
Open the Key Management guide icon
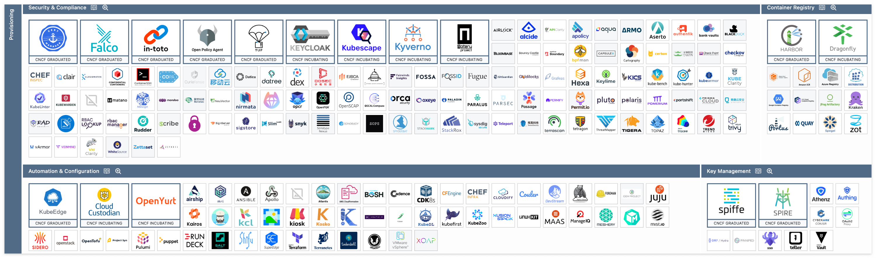click(x=758, y=171)
